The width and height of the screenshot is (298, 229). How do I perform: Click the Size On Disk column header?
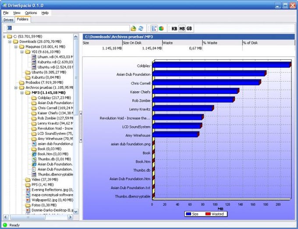(x=142, y=43)
